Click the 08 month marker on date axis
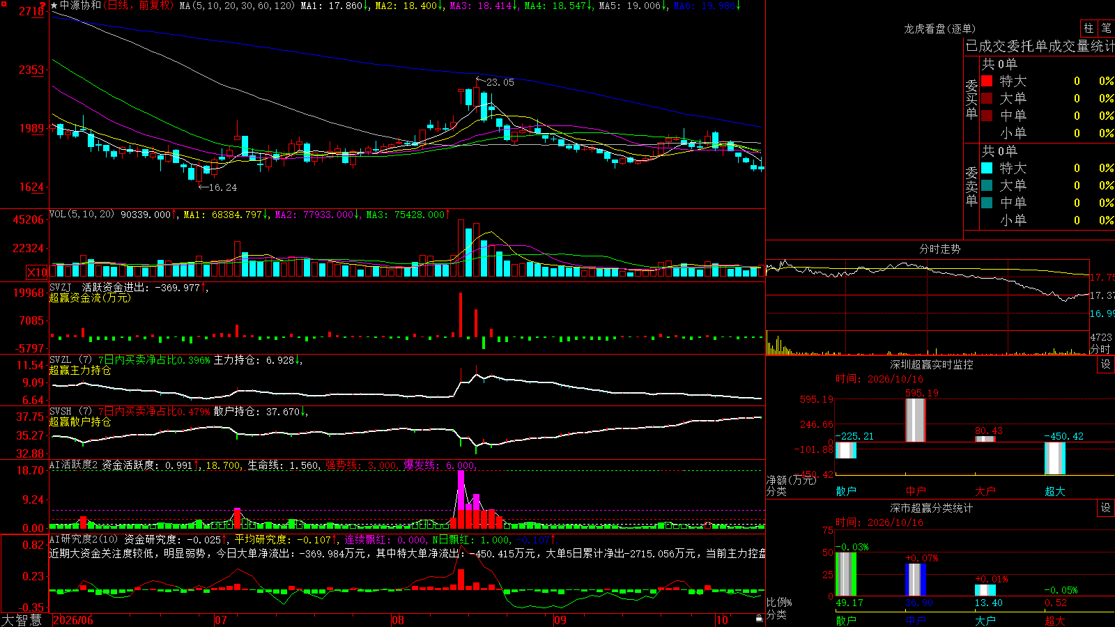Screen dimensions: 1115x627 point(398,620)
